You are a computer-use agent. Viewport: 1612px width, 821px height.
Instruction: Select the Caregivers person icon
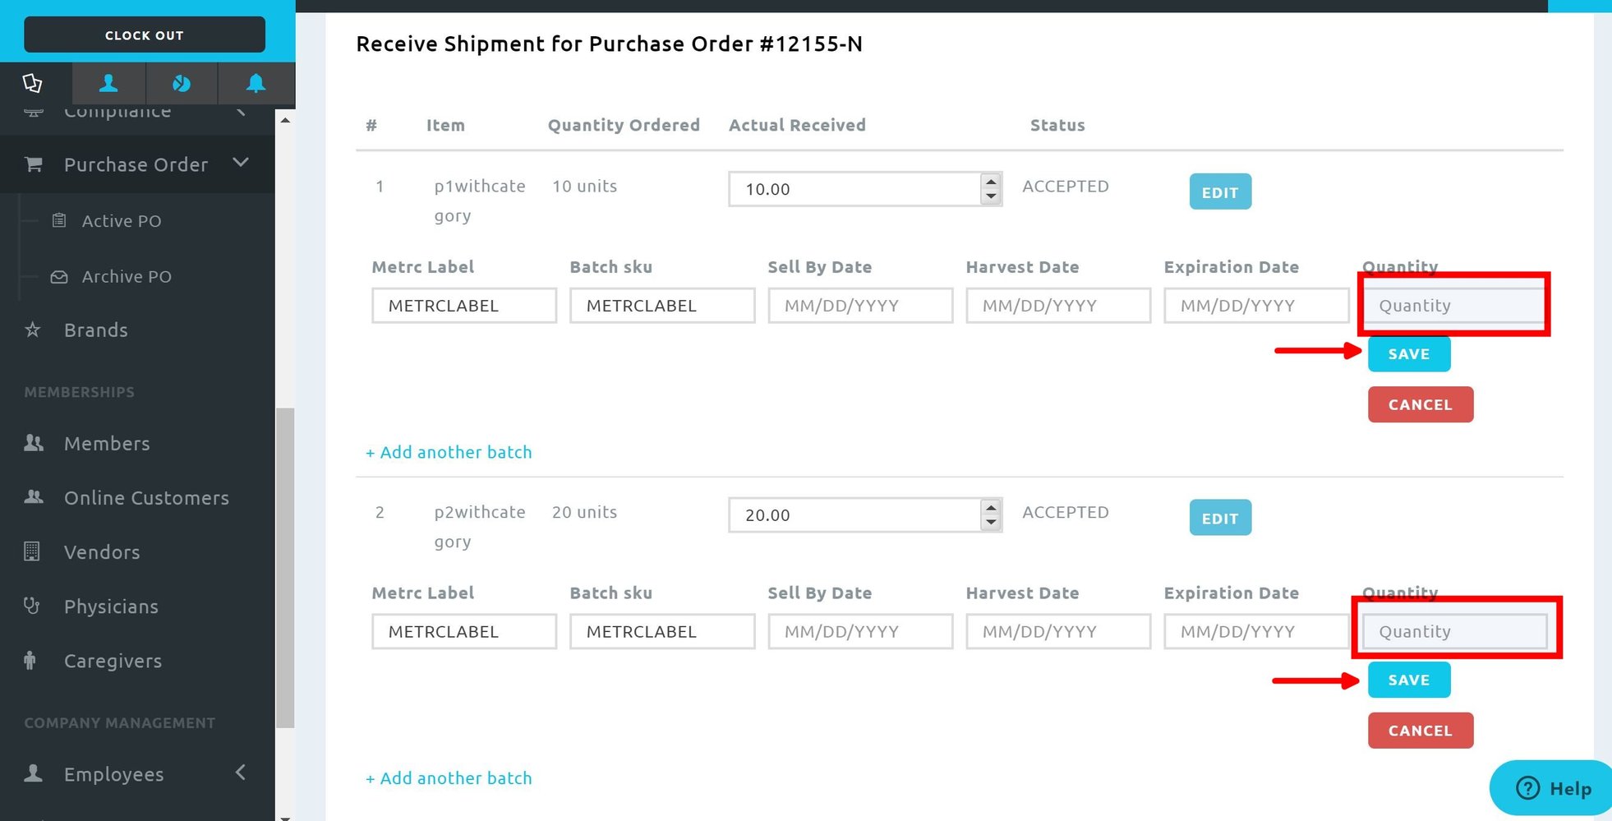click(31, 660)
